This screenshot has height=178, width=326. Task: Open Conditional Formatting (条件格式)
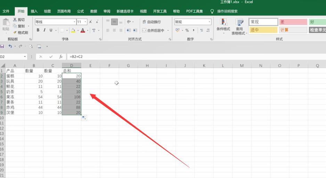(x=223, y=26)
